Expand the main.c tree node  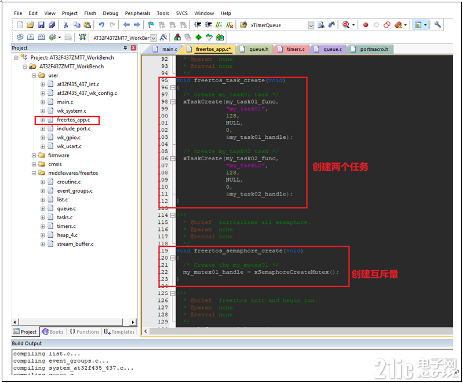point(43,102)
